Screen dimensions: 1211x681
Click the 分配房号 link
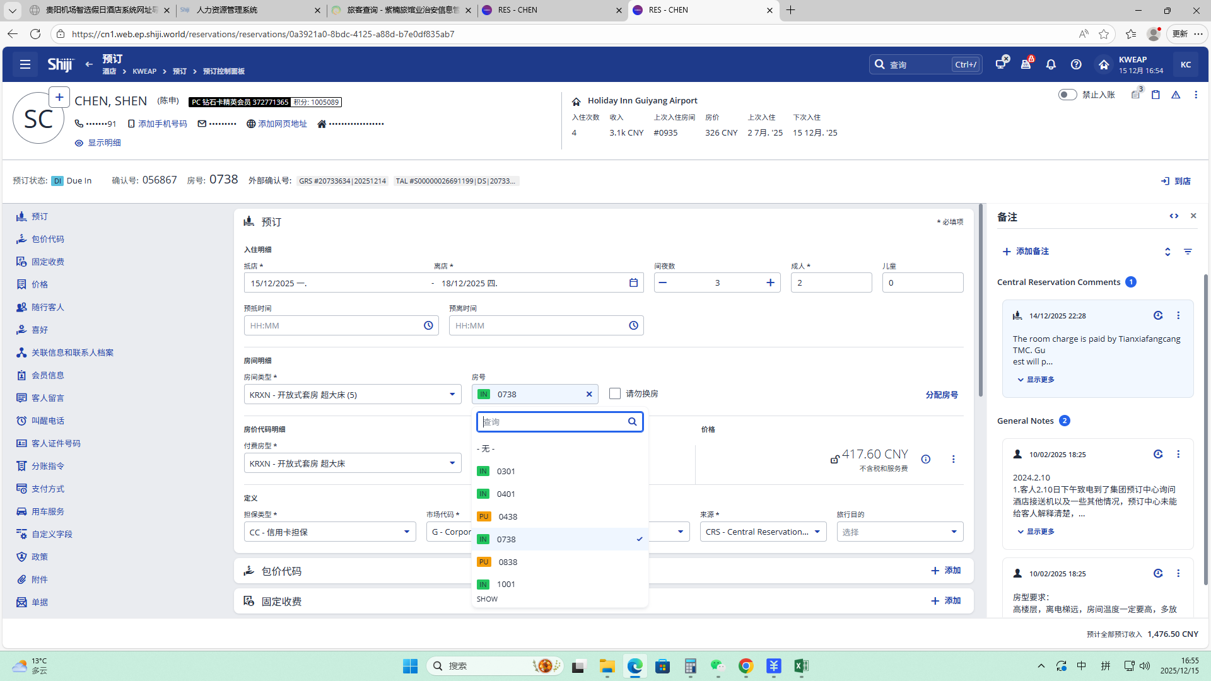941,395
